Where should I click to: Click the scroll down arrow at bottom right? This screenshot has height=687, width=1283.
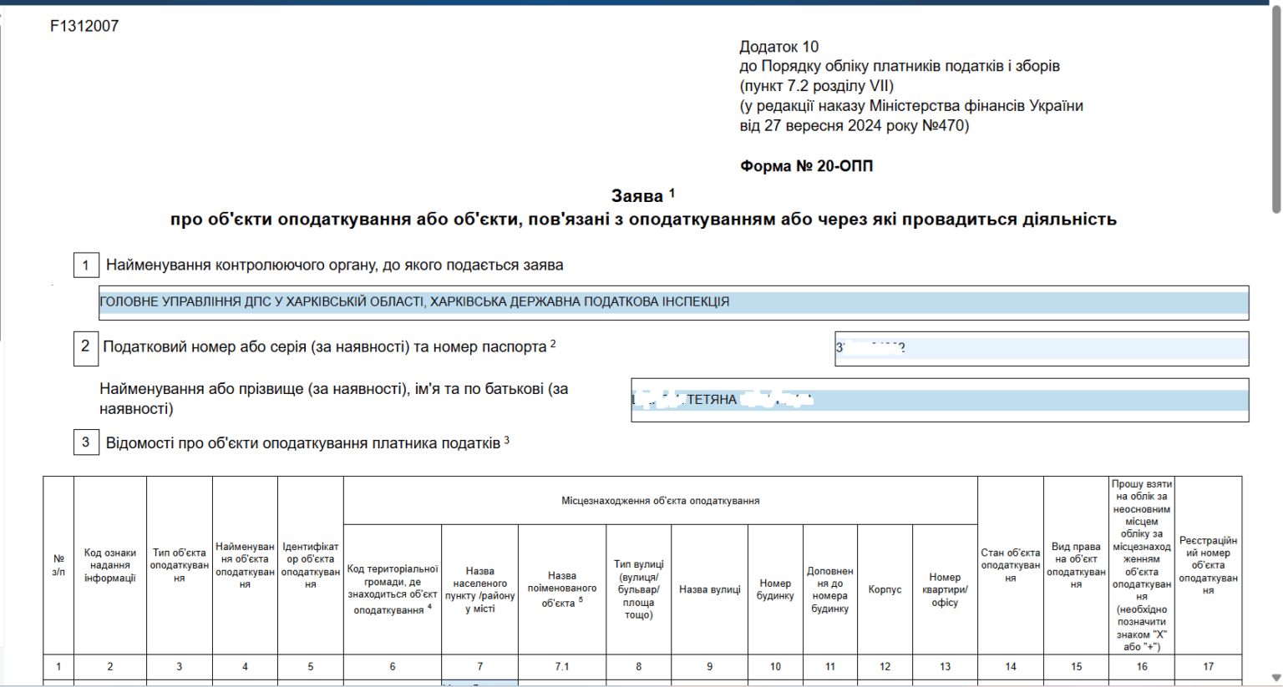1275,678
